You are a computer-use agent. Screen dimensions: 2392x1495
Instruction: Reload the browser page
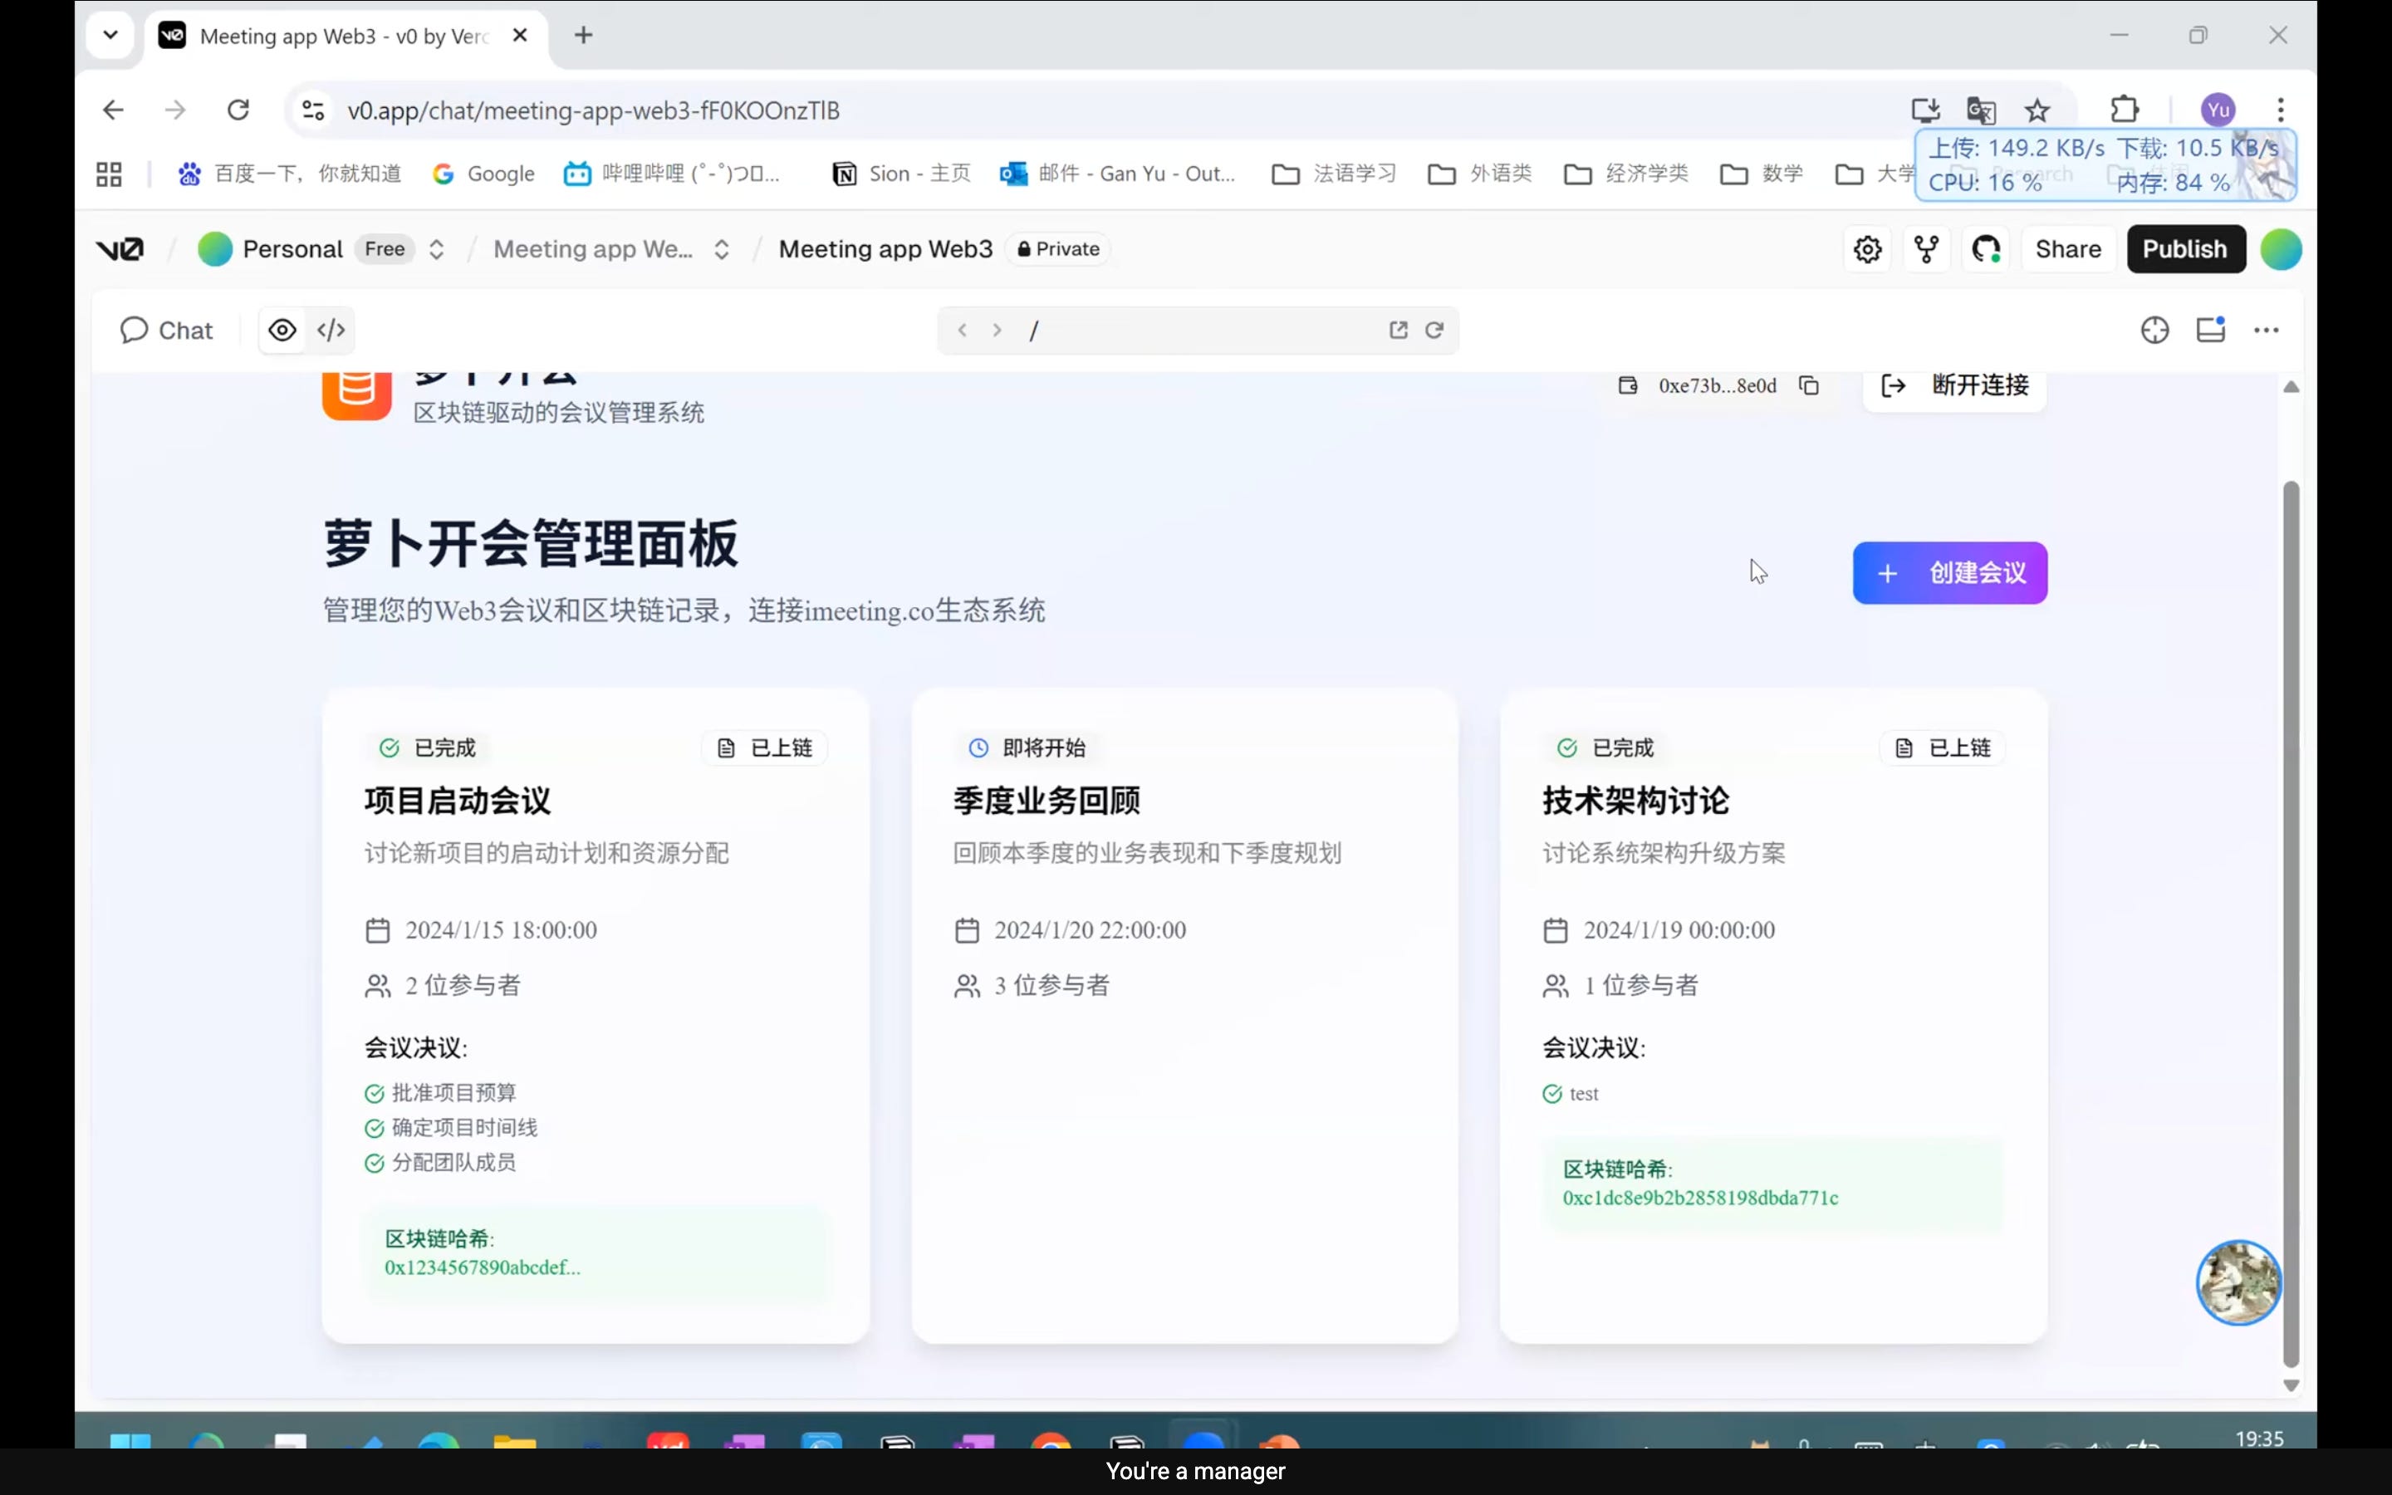(x=238, y=110)
